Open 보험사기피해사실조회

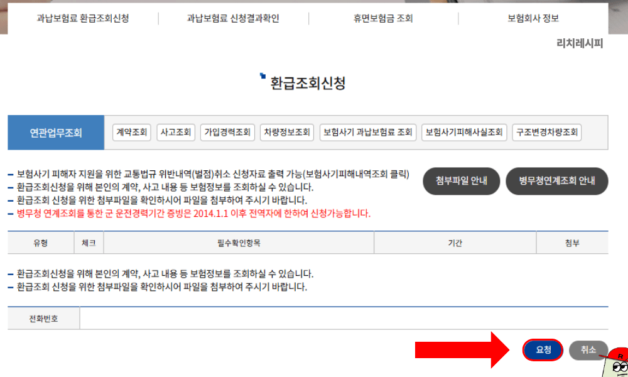(464, 133)
